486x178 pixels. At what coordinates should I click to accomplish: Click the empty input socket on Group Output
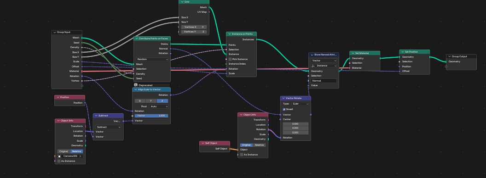446,66
